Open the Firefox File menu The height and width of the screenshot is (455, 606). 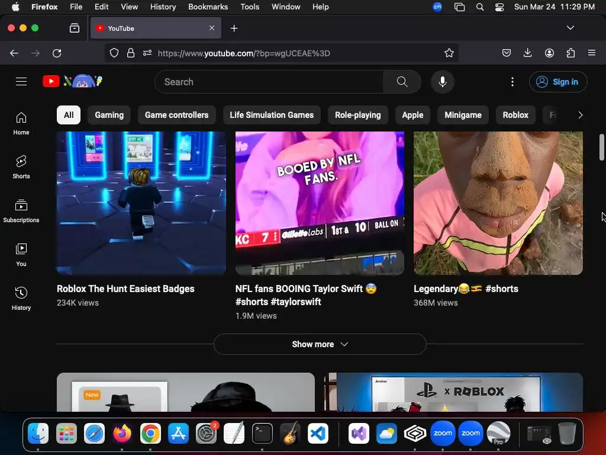pyautogui.click(x=76, y=7)
